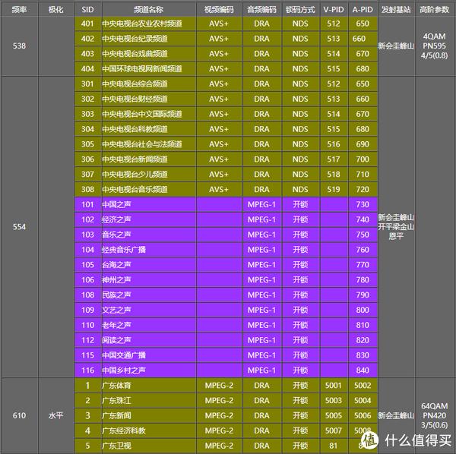
Task: Click MPEG-1 cell in 中国之声 row
Action: coord(261,204)
